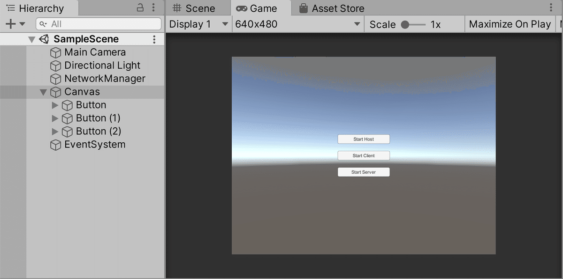The image size is (563, 279).
Task: Click the Main Camera GameObject icon
Action: coord(55,52)
